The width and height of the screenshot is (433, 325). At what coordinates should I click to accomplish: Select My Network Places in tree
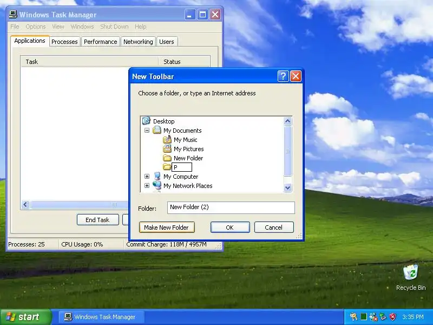pyautogui.click(x=188, y=186)
